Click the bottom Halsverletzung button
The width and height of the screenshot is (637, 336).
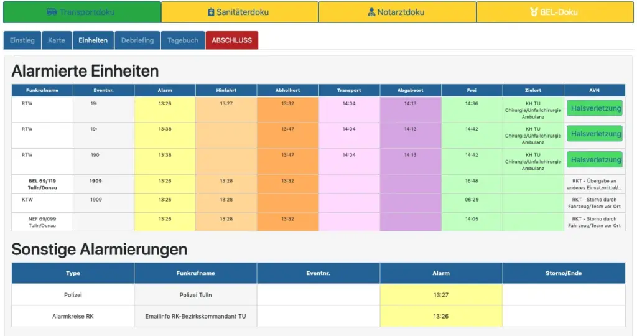(594, 160)
